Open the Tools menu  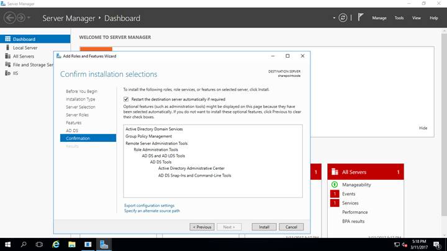tap(399, 18)
